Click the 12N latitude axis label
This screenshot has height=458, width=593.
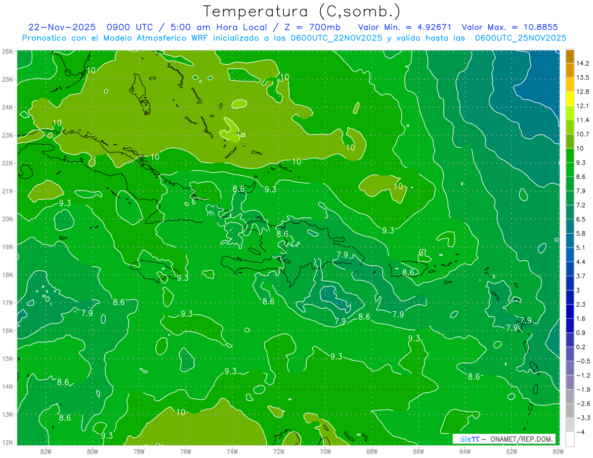pyautogui.click(x=7, y=442)
